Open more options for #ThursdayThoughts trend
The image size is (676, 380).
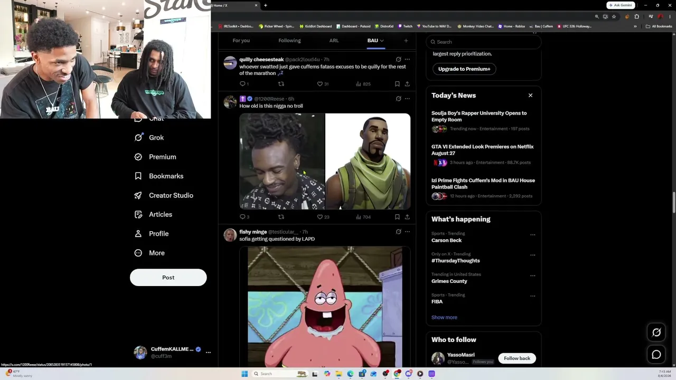coord(532,255)
